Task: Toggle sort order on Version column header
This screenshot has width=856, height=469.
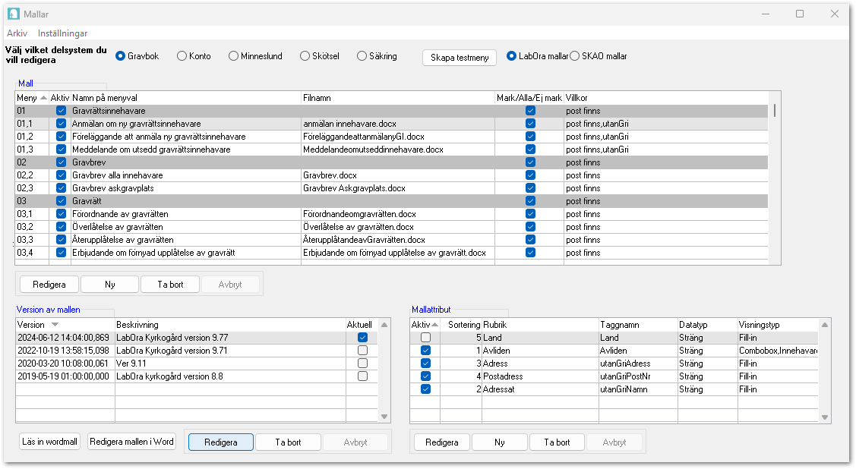Action: pos(55,325)
